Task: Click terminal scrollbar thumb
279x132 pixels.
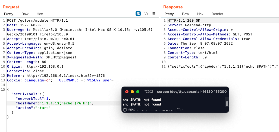Action: coord(227,104)
